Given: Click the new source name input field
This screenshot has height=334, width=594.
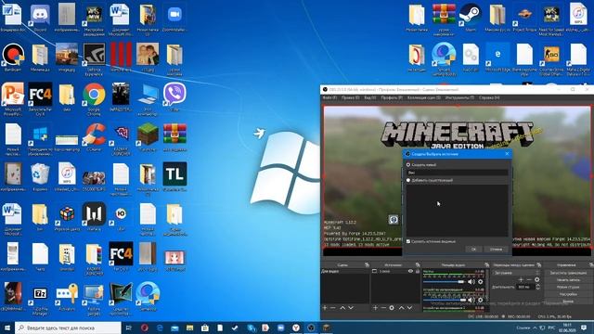Looking at the screenshot, I should point(458,173).
